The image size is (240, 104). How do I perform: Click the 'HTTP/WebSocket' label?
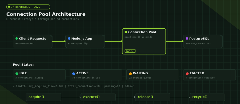(25, 44)
